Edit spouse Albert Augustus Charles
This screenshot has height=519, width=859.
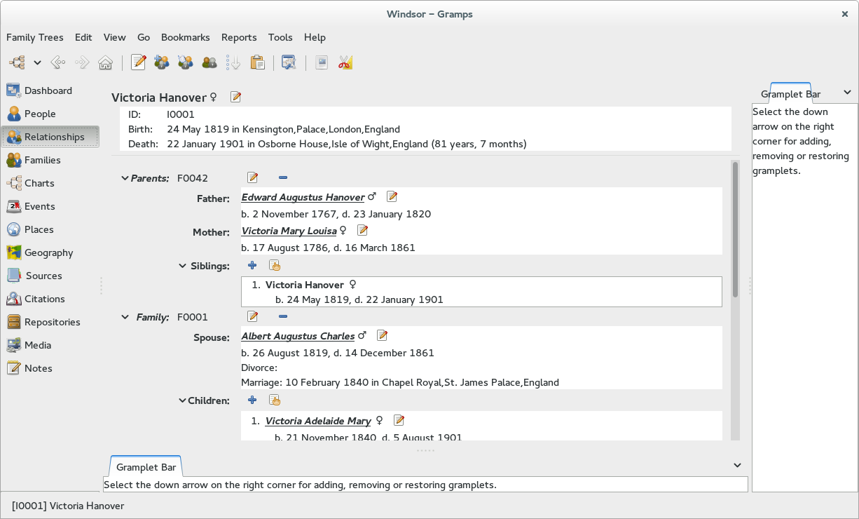pyautogui.click(x=383, y=336)
